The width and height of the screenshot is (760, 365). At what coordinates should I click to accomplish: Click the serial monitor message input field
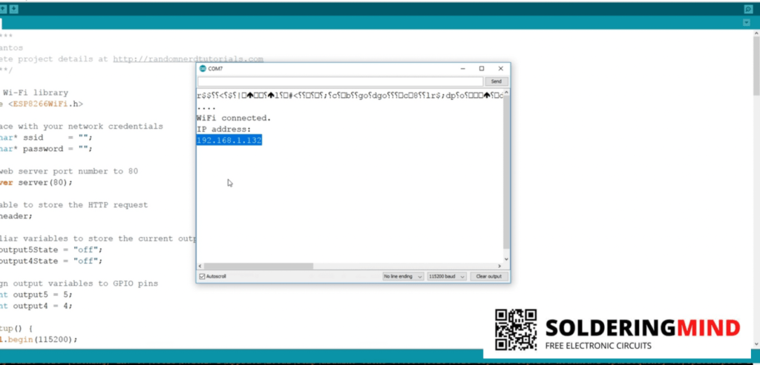click(340, 81)
